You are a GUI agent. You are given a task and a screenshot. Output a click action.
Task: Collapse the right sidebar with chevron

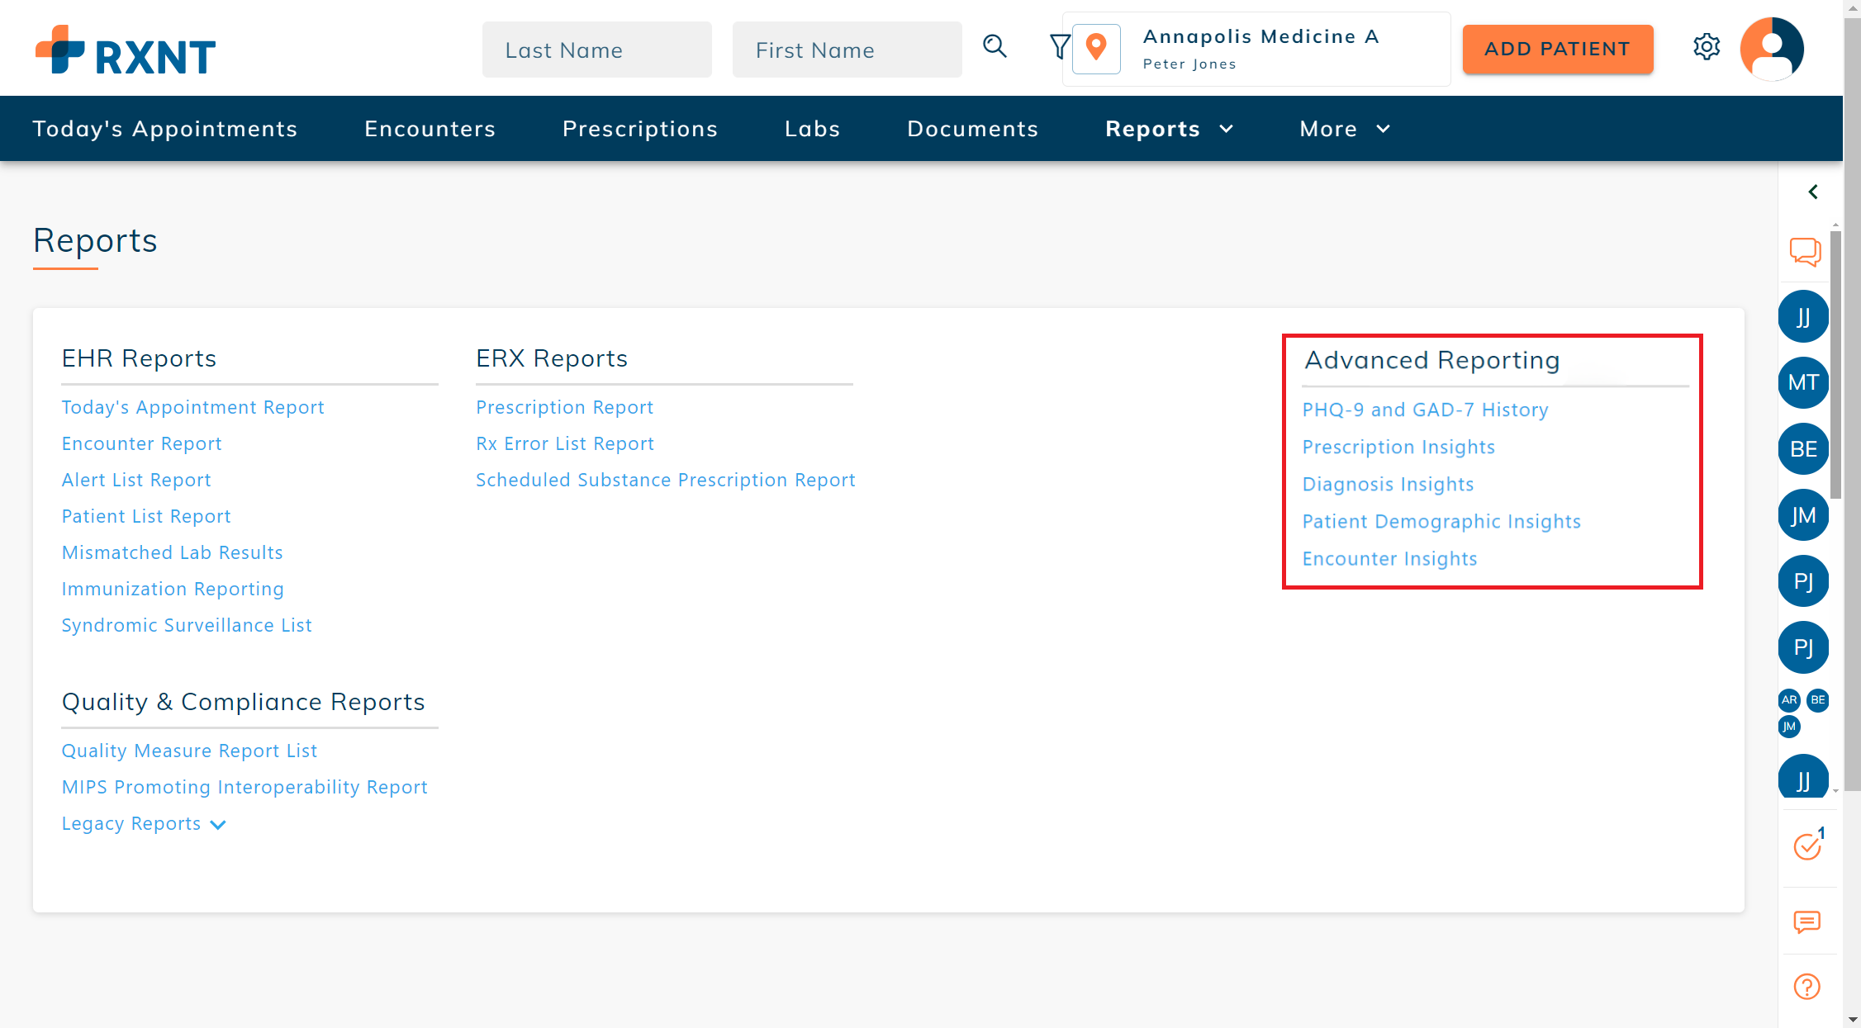(x=1812, y=192)
